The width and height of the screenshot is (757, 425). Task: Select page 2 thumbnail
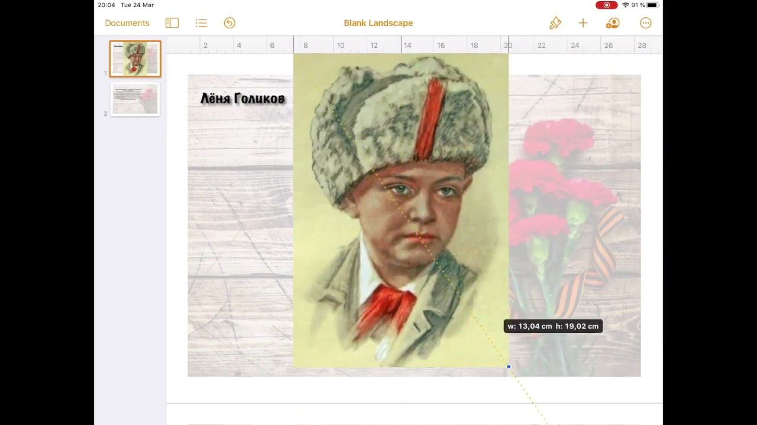(135, 99)
